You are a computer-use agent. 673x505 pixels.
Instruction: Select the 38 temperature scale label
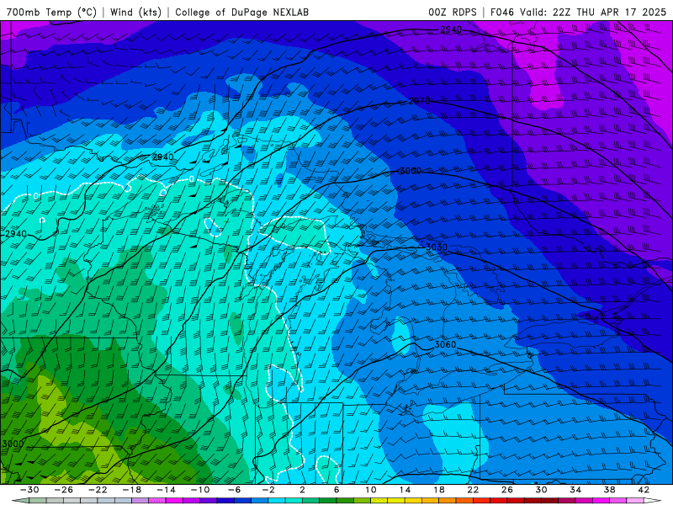click(609, 490)
